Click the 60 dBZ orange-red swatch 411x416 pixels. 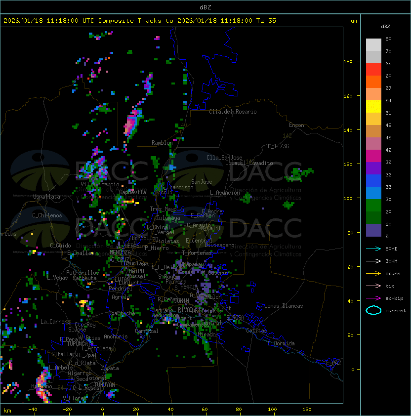tap(373, 82)
